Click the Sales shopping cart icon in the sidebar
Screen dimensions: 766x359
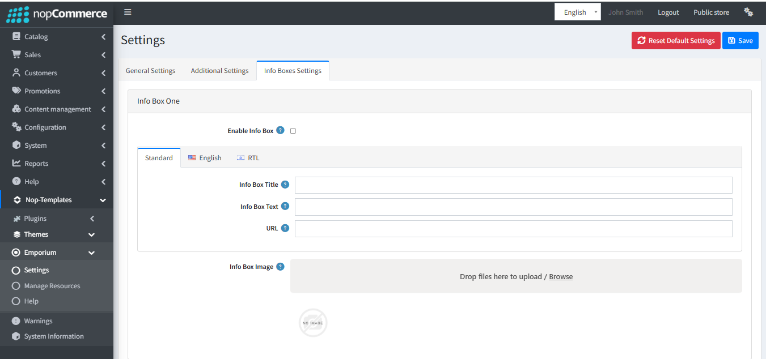16,55
